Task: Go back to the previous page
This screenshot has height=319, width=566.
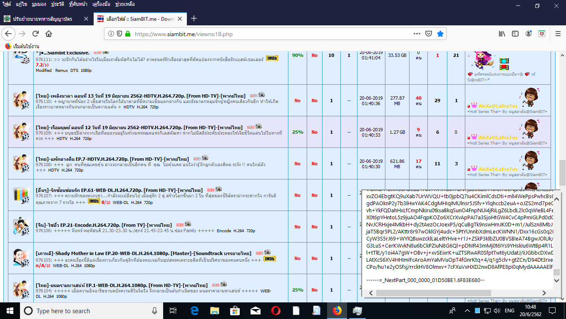Action: tap(9, 34)
